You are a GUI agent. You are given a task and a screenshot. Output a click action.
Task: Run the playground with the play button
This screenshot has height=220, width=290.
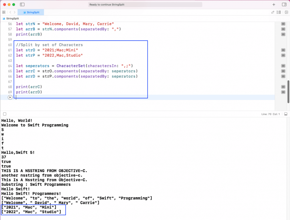[10, 97]
